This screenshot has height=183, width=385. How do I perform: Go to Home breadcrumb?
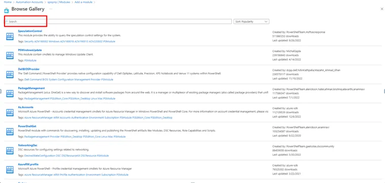pos(8,2)
